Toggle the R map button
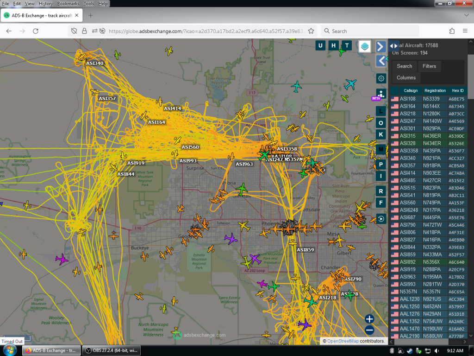Image resolution: width=474 pixels, height=356 pixels. [381, 191]
